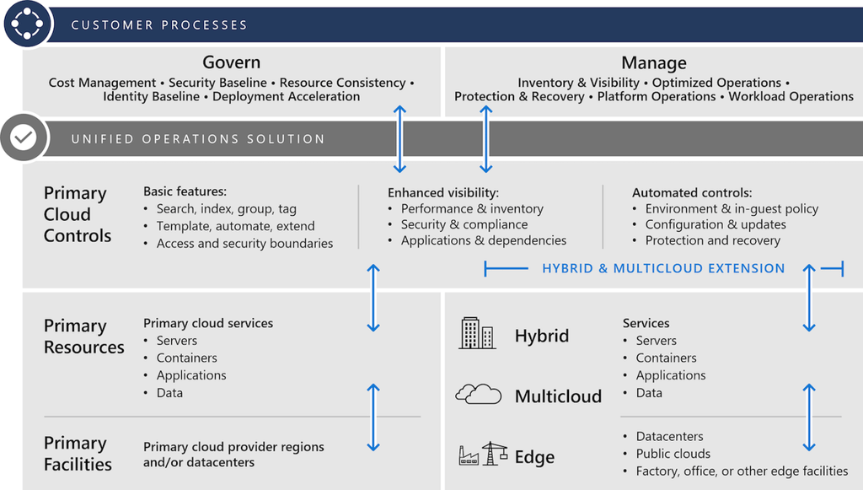Click the network nodes icon near Customer Processes
Viewport: 863px width, 490px height.
point(28,24)
